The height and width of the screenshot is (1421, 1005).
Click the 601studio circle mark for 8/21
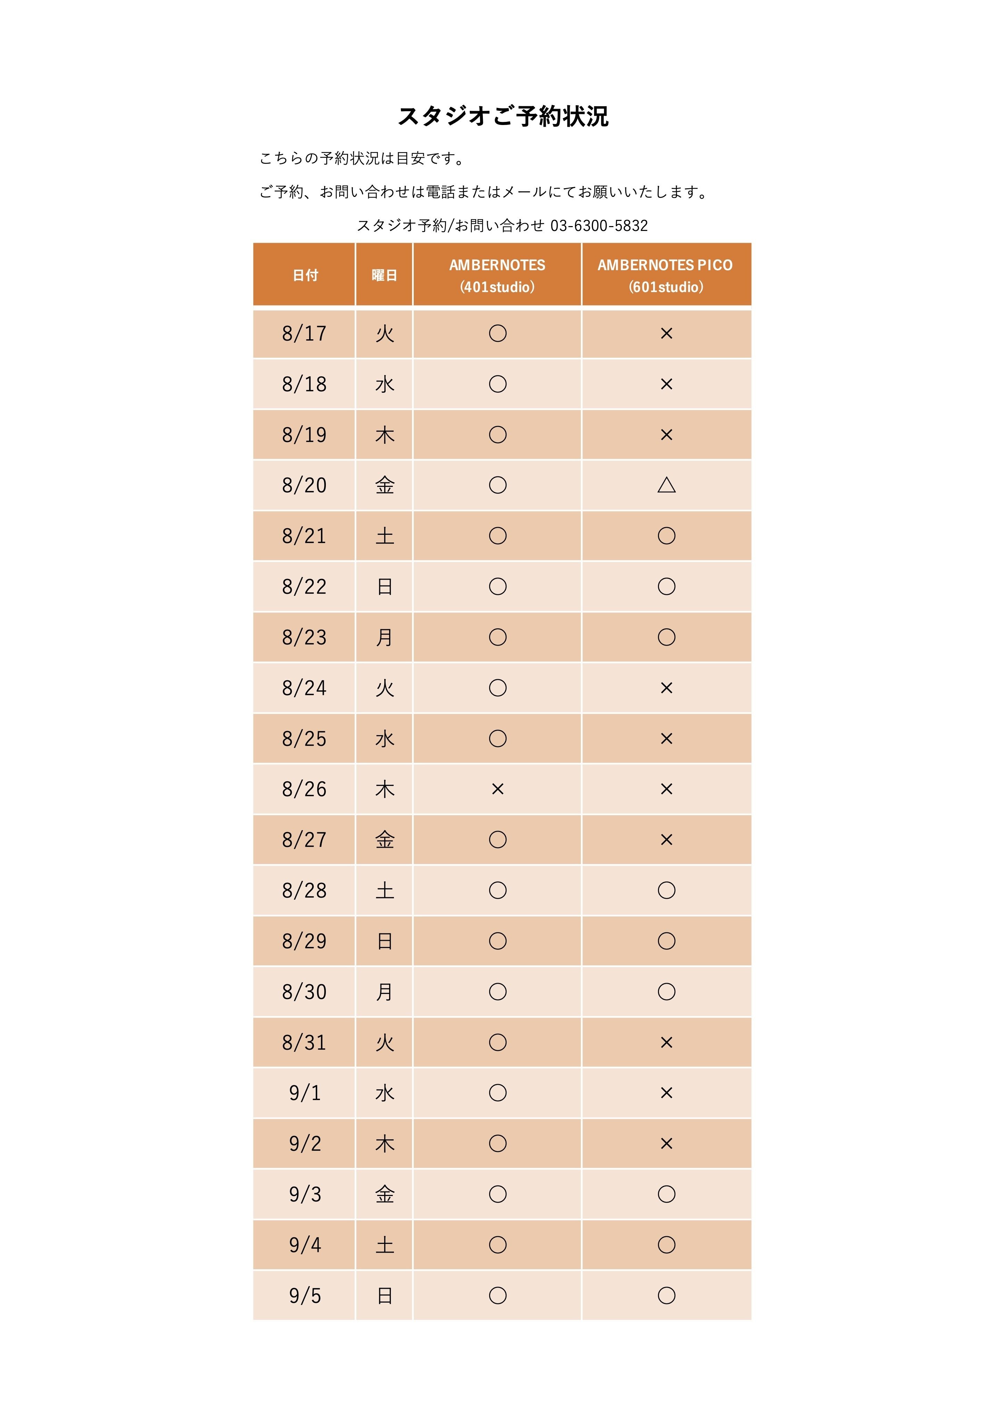666,536
